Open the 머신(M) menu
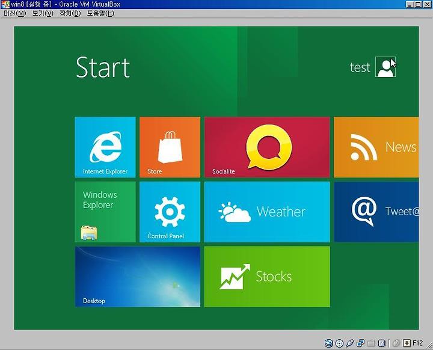Image resolution: width=433 pixels, height=350 pixels. point(14,13)
